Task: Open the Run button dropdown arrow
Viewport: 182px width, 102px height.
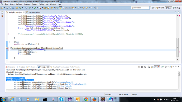Action: tap(37, 8)
